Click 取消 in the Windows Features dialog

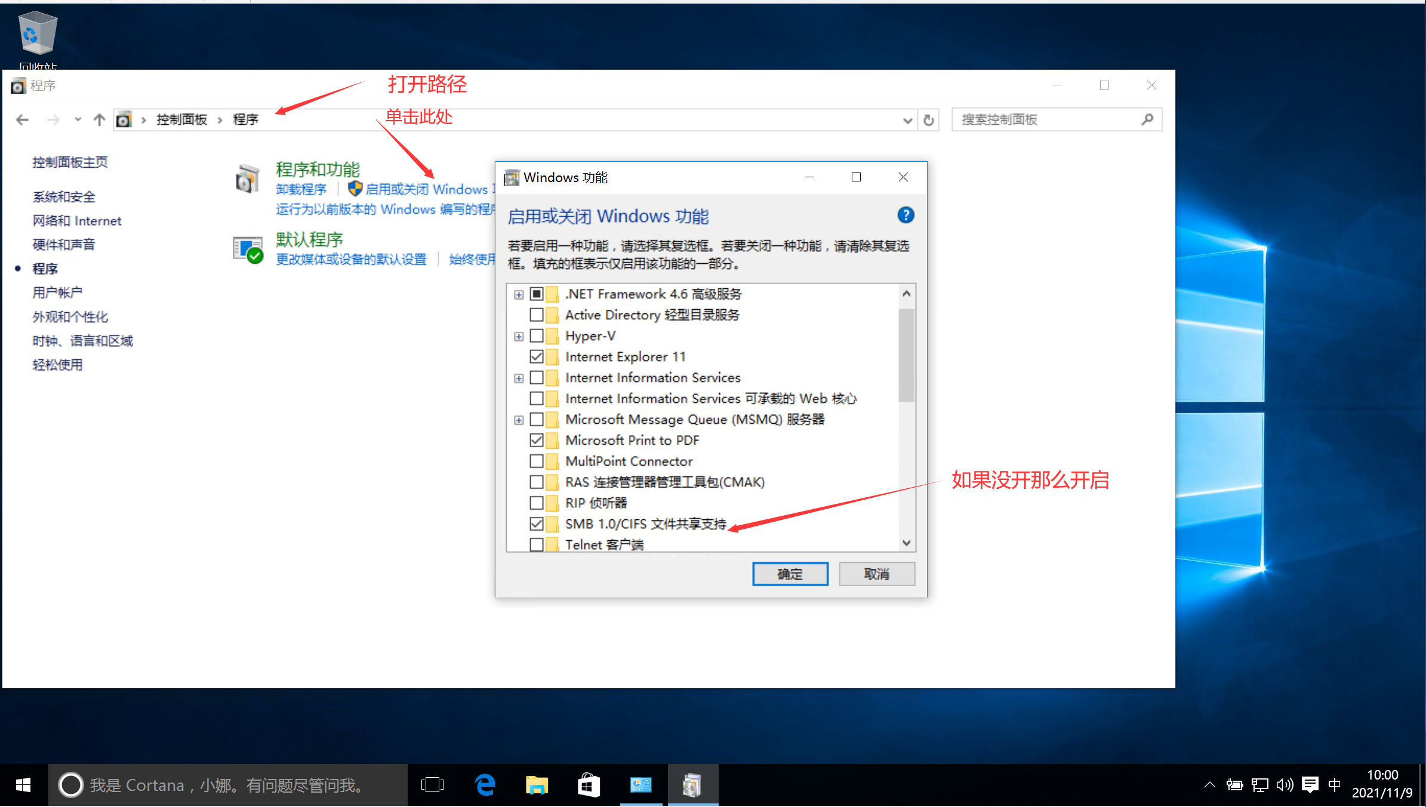[877, 574]
